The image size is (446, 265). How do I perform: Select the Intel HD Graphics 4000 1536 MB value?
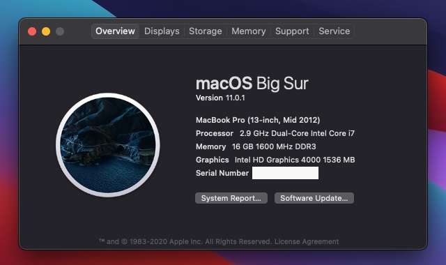295,160
